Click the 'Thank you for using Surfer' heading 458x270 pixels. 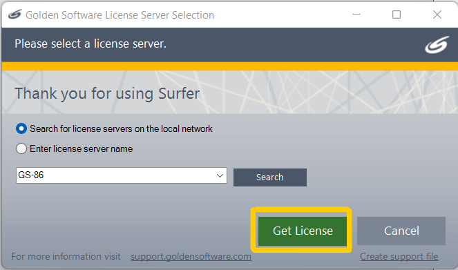(x=107, y=94)
